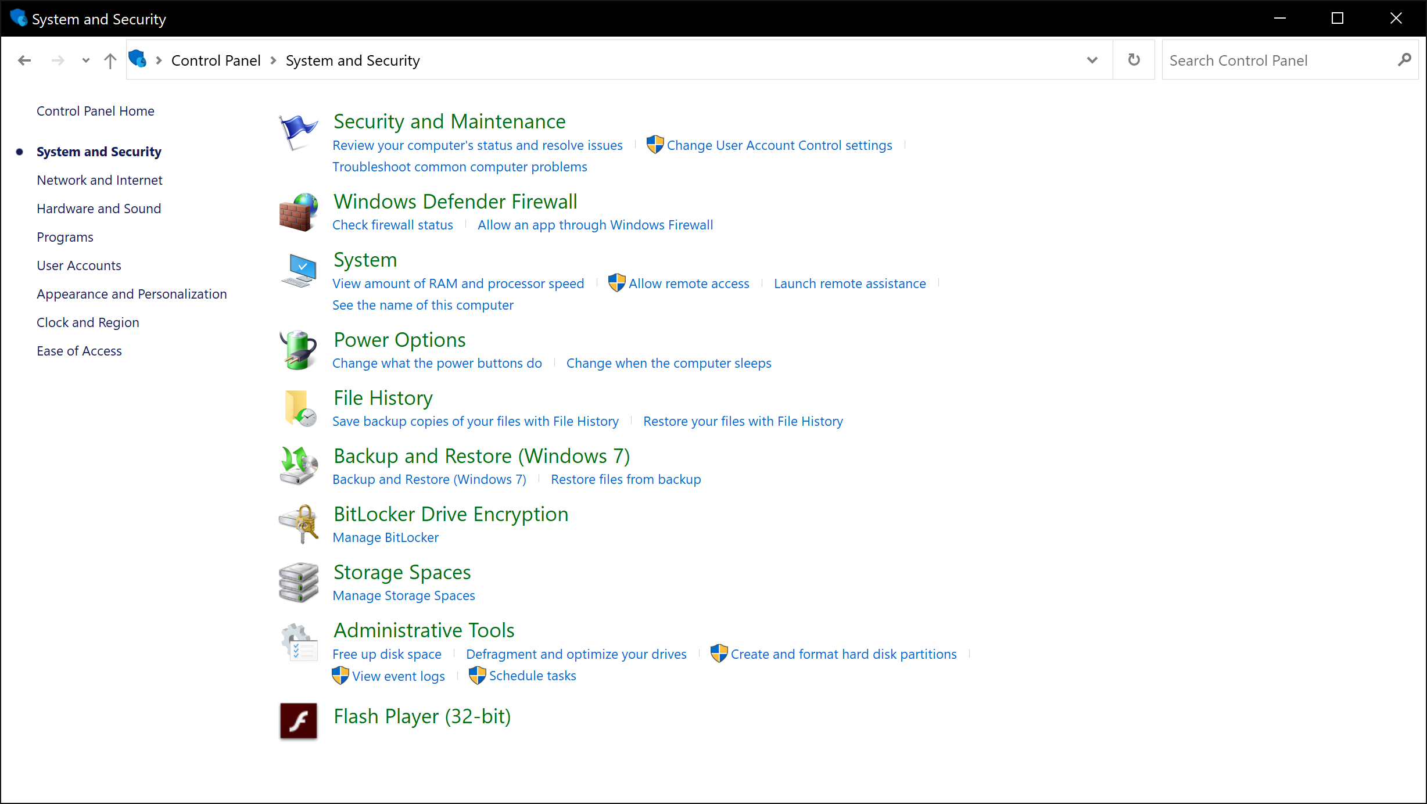This screenshot has width=1427, height=804.
Task: Select Network and Internet category
Action: pyautogui.click(x=100, y=180)
